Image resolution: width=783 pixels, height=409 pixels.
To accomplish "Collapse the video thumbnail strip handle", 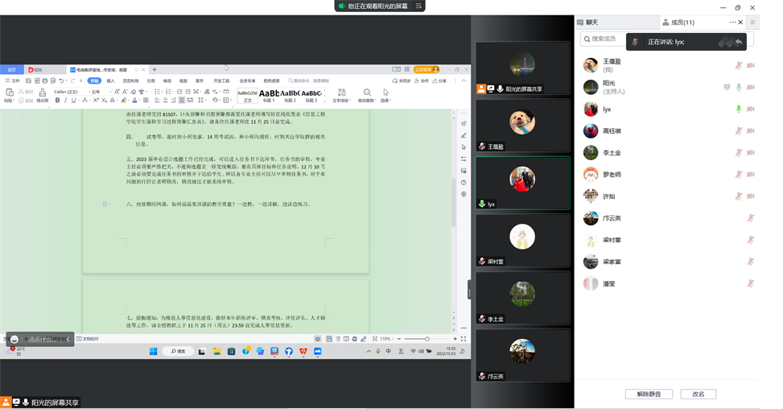I will pos(470,290).
